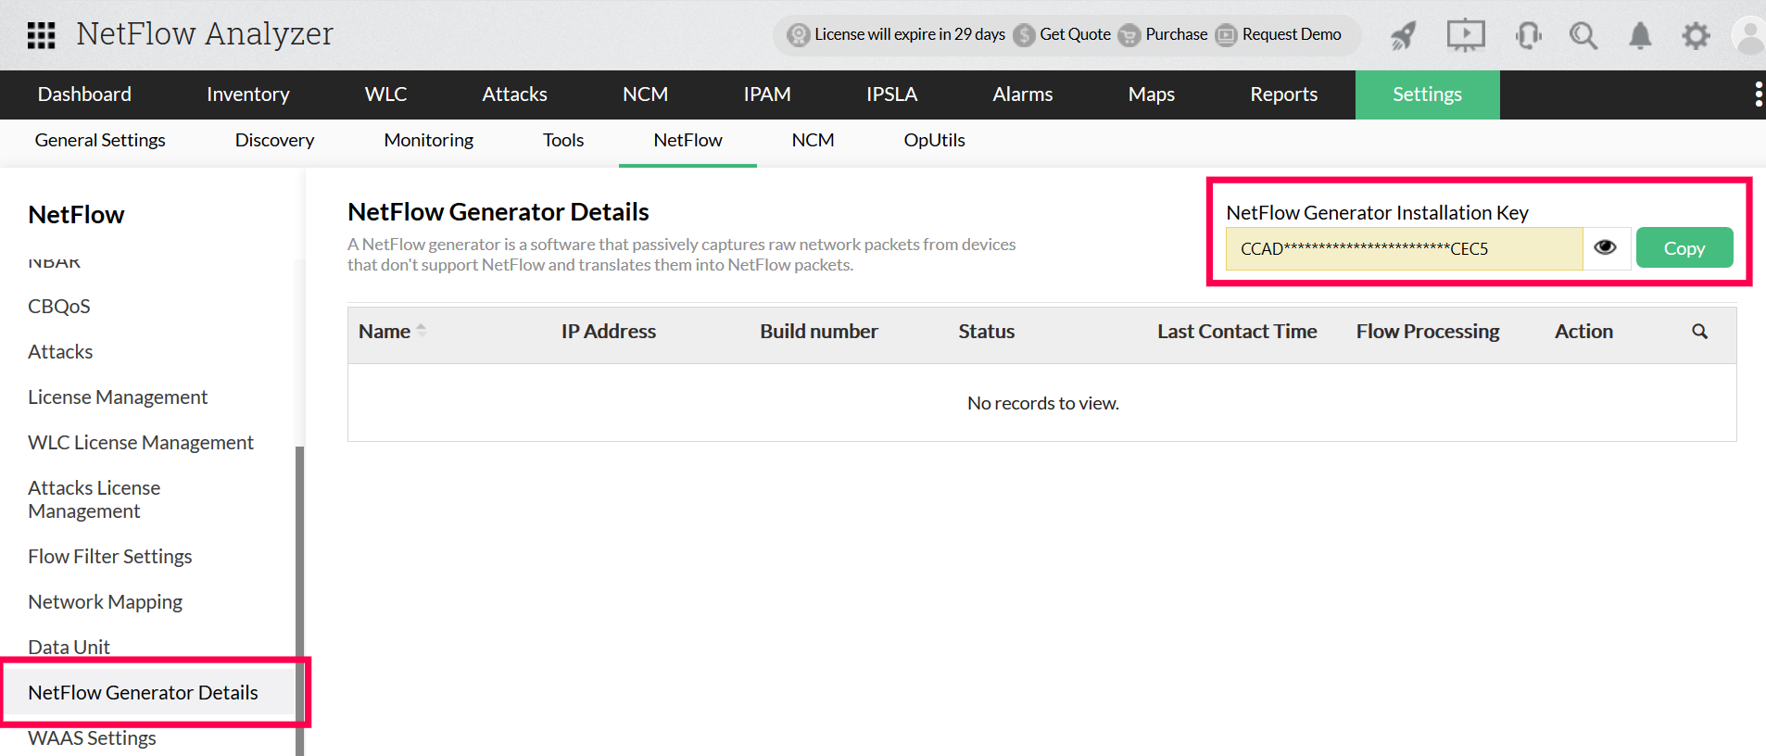The width and height of the screenshot is (1766, 756).
Task: Open WLC License Management in sidebar
Action: (141, 442)
